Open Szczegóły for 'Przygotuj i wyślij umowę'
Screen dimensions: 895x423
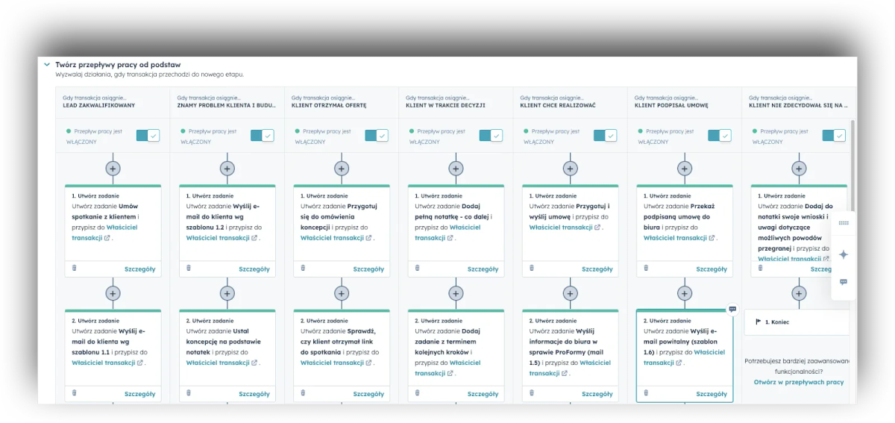click(597, 269)
